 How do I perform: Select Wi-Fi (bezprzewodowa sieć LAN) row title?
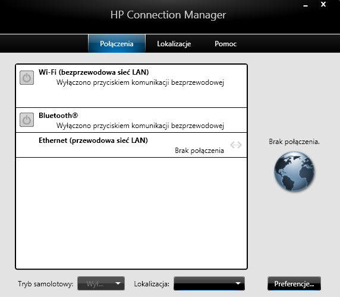coord(94,72)
